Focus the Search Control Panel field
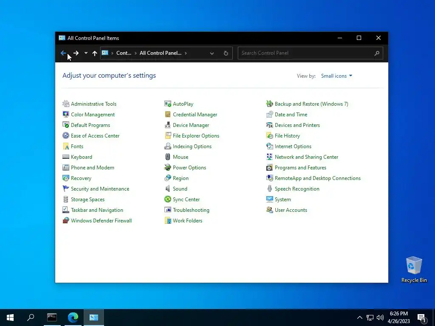 pos(310,53)
